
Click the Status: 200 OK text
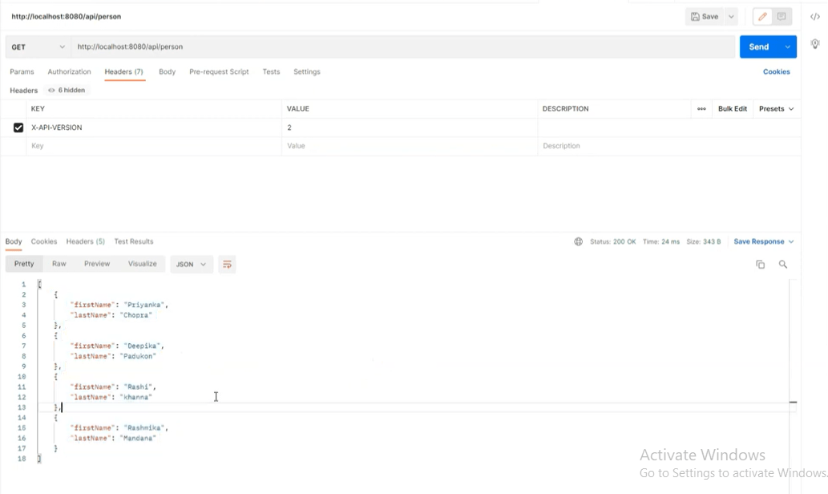612,241
